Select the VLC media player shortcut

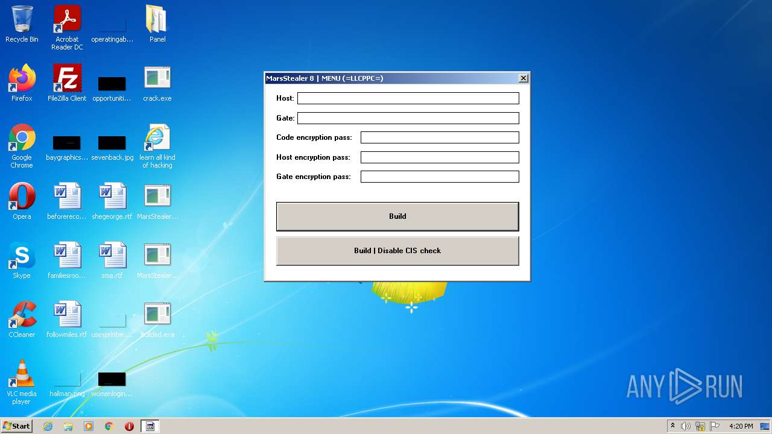tap(22, 382)
